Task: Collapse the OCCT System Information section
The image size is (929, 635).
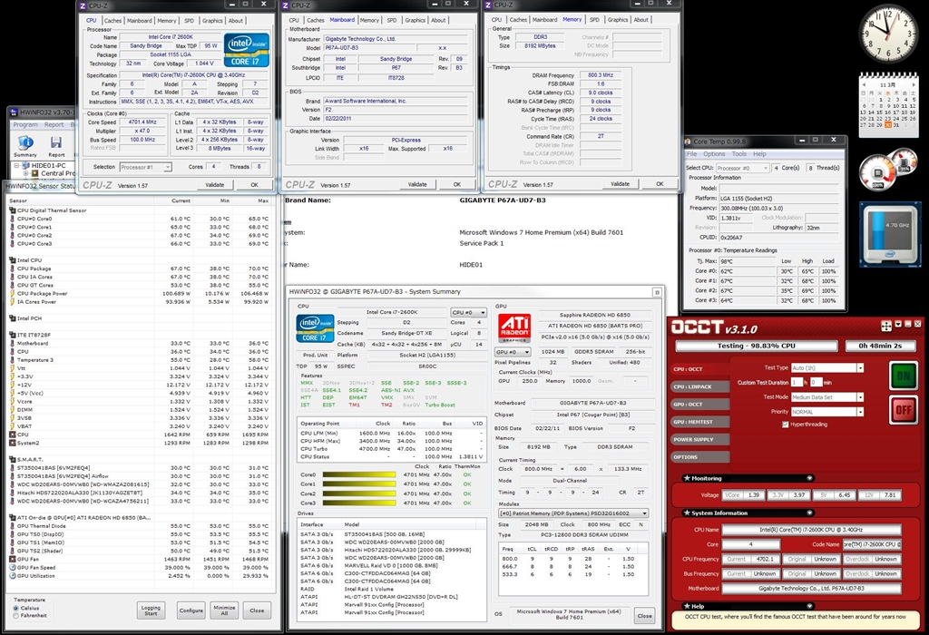Action: [x=809, y=513]
